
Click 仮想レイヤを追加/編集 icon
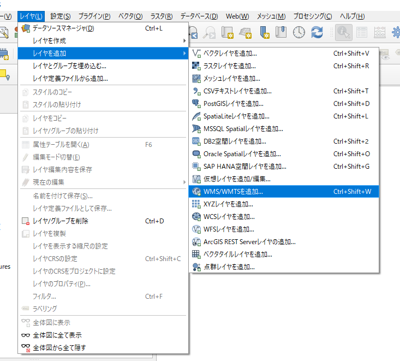pos(196,179)
